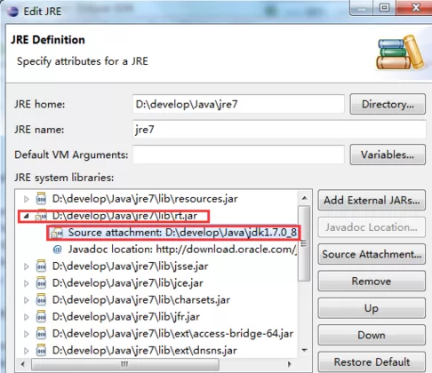Move library Up with Up button
The height and width of the screenshot is (373, 432).
coord(372,308)
